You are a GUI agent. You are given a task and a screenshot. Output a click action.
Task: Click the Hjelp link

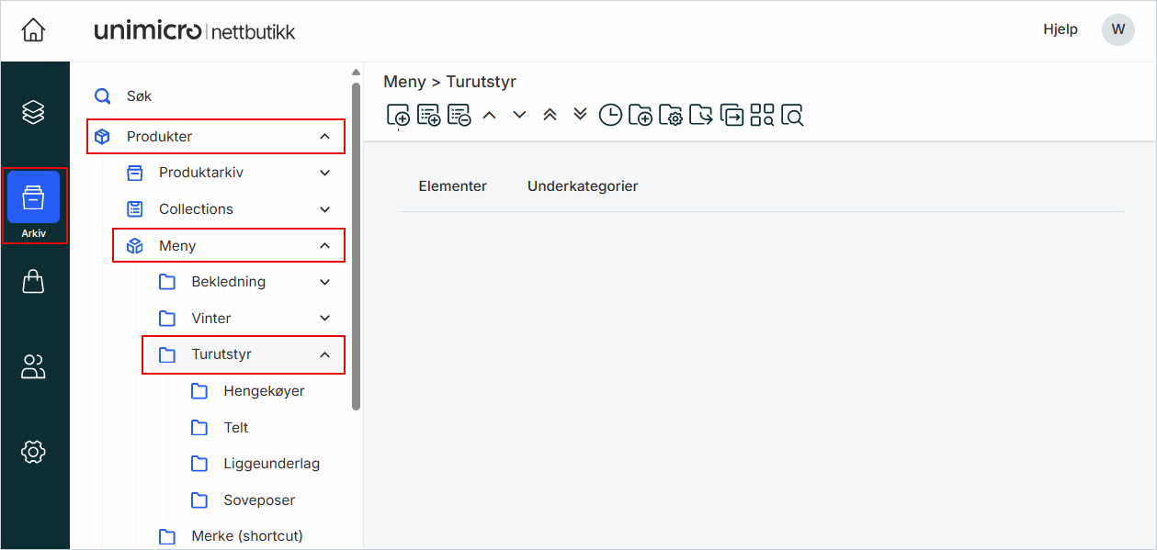click(x=1060, y=28)
